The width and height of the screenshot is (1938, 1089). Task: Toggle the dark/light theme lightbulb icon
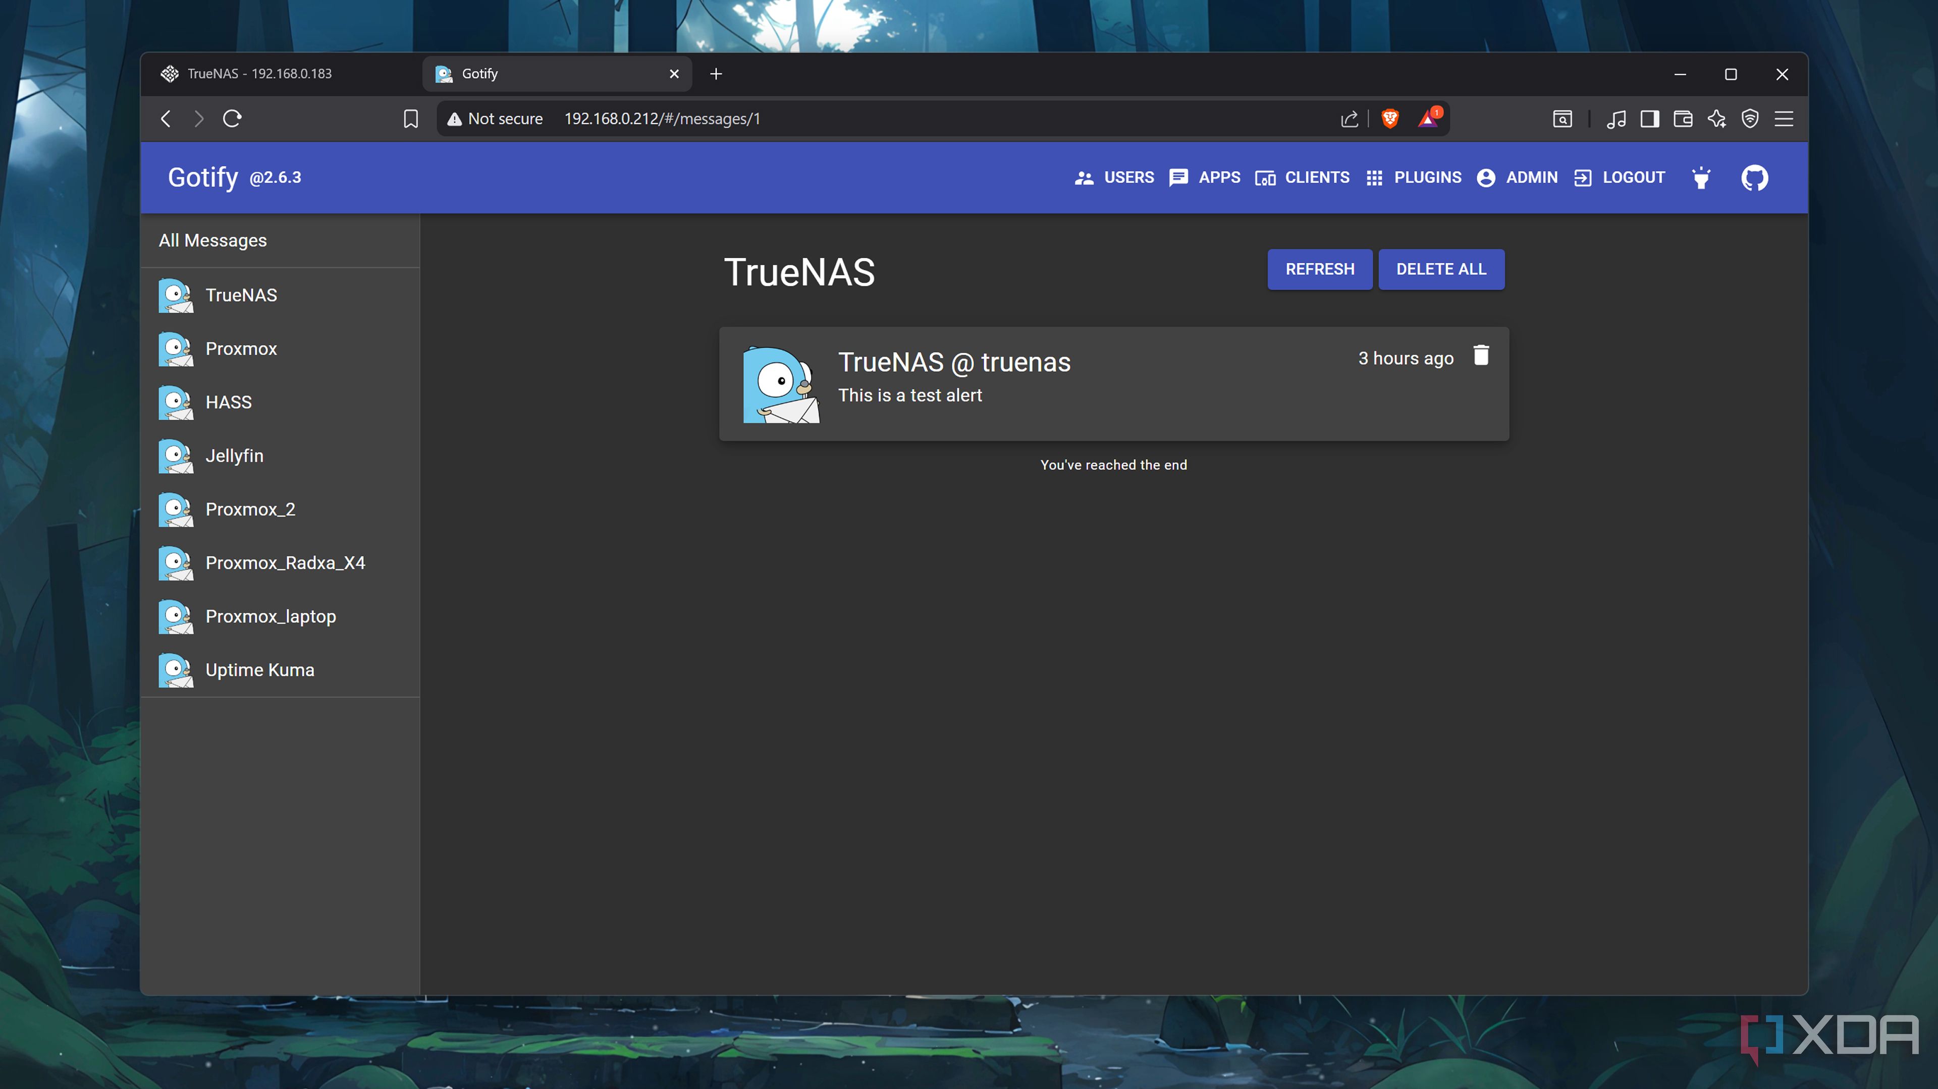pos(1701,178)
